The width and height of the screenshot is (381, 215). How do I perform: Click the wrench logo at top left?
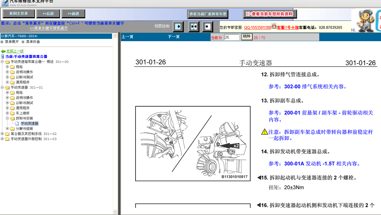point(5,3)
